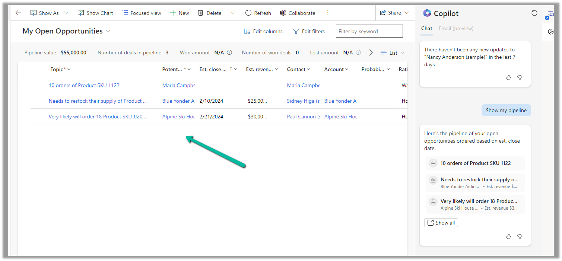The width and height of the screenshot is (562, 261).
Task: Thumbs up the pipeline Copilot response
Action: (508, 236)
